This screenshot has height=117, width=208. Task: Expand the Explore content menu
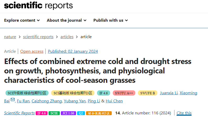click(22, 20)
